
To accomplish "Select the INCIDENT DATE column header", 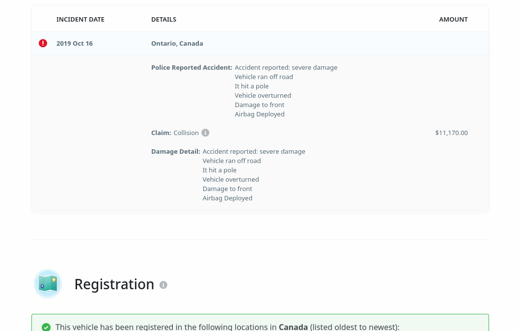I will (x=80, y=20).
